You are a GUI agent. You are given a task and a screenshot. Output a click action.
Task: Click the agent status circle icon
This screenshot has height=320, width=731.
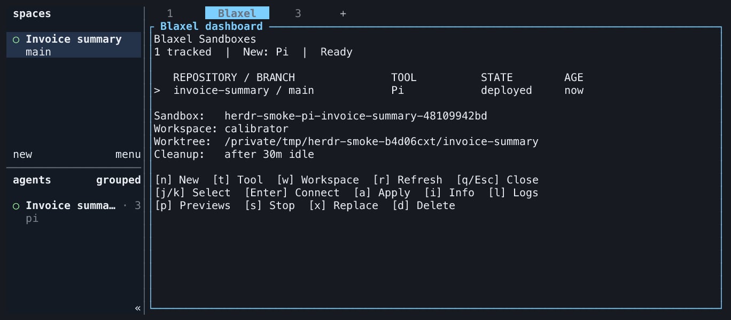coord(16,206)
